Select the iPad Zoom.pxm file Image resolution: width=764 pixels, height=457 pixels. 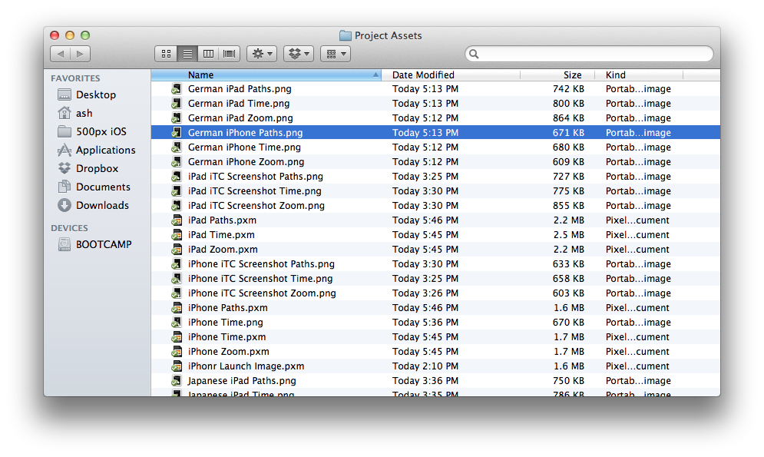(223, 250)
